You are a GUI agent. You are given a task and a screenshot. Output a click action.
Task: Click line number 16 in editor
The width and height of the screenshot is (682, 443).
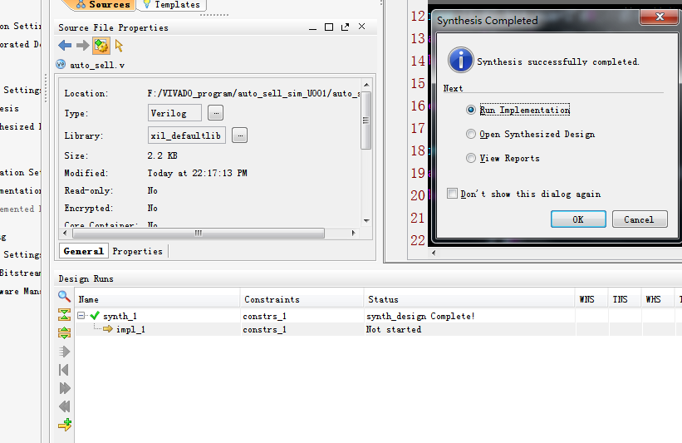click(418, 106)
